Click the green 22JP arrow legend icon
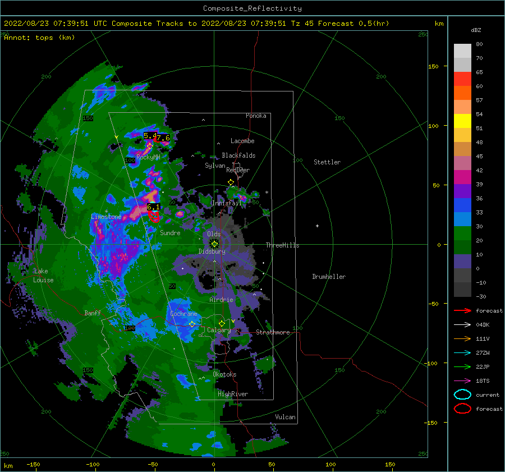This screenshot has height=472, width=505. pyautogui.click(x=462, y=366)
